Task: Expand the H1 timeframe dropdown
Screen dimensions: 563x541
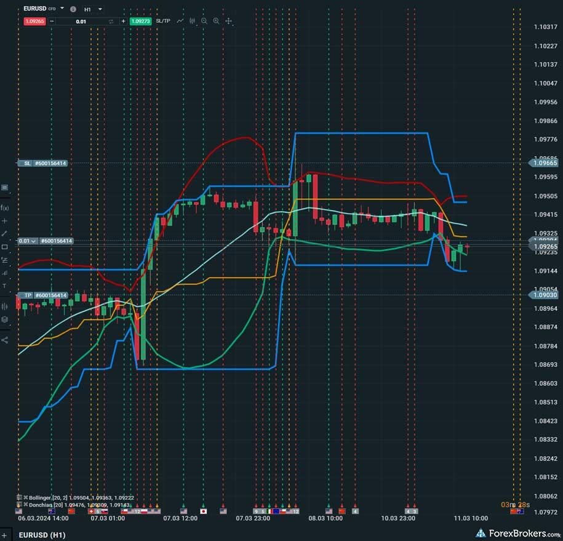Action: (x=100, y=9)
